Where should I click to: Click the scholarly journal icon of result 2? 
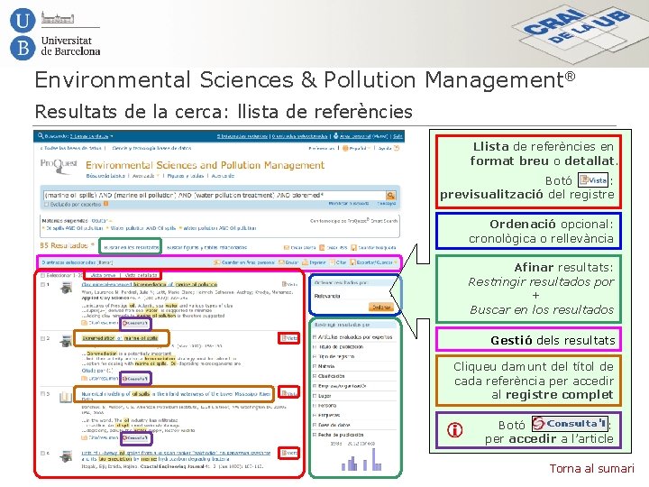[66, 341]
